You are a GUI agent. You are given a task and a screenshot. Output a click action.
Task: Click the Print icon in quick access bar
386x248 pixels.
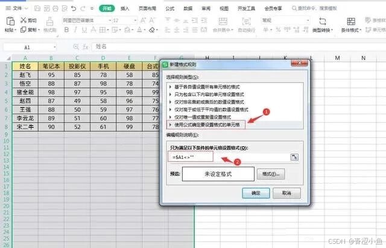pyautogui.click(x=55, y=8)
